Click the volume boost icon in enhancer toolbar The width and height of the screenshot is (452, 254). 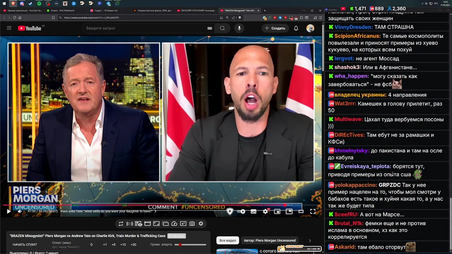[130, 224]
